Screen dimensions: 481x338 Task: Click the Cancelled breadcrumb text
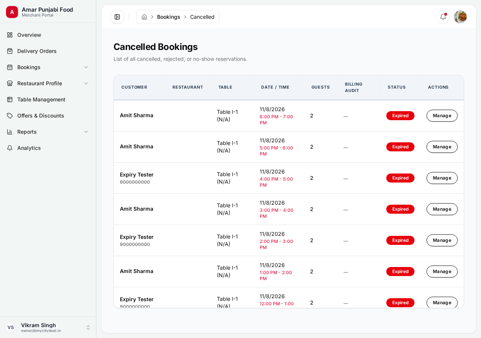(x=202, y=17)
